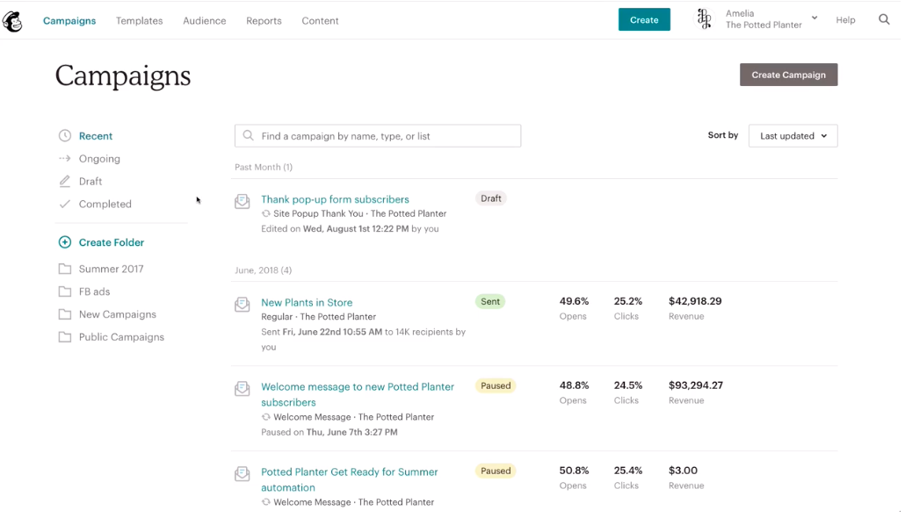
Task: Open the FB ads folder
Action: 94,291
